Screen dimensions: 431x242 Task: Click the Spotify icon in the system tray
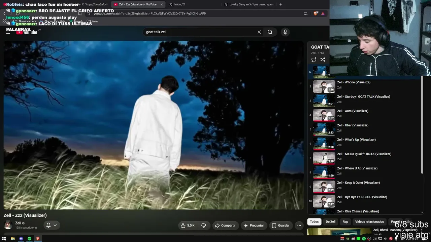click(x=364, y=239)
